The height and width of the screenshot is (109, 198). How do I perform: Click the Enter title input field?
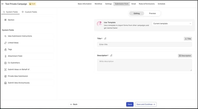pyautogui.click(x=145, y=44)
